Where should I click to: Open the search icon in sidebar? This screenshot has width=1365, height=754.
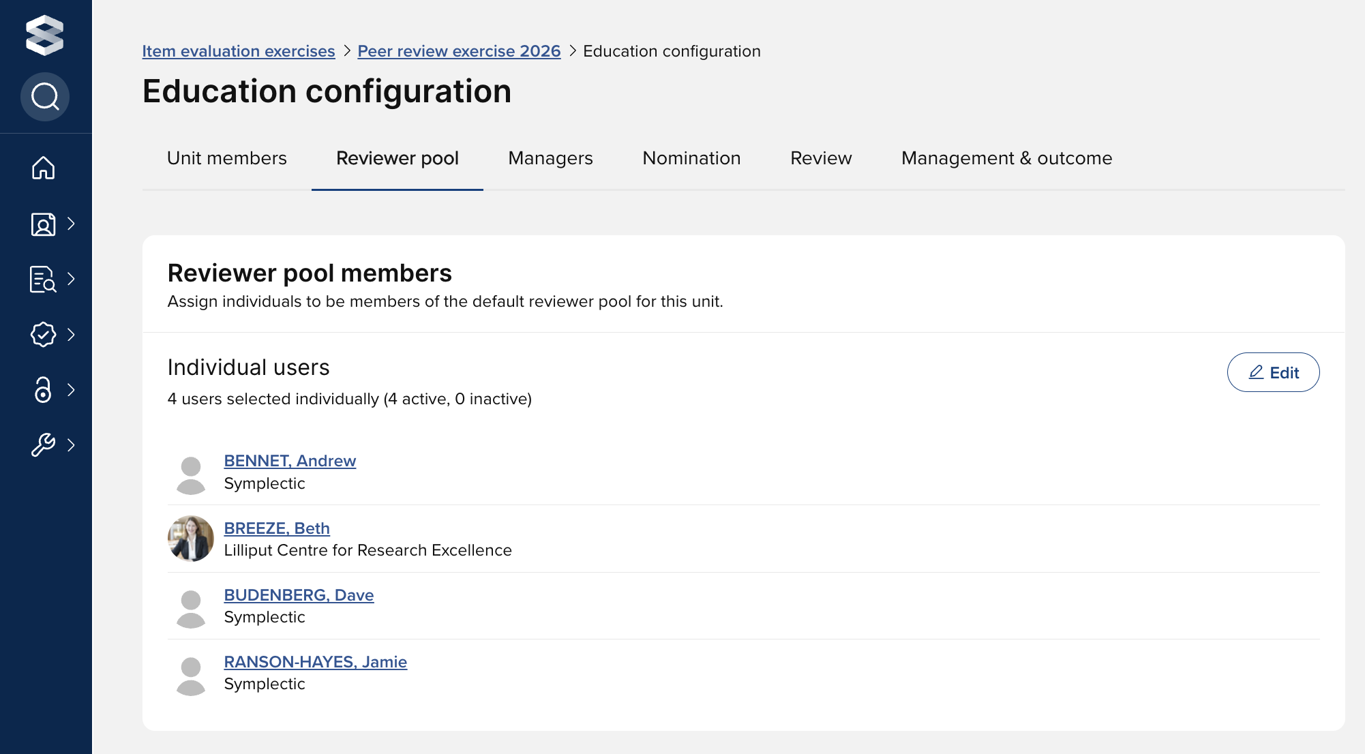(x=45, y=97)
